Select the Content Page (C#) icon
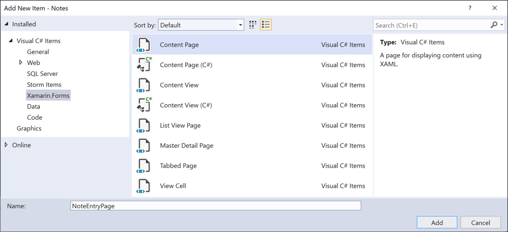Screen dimensions: 508x232 click(x=144, y=65)
